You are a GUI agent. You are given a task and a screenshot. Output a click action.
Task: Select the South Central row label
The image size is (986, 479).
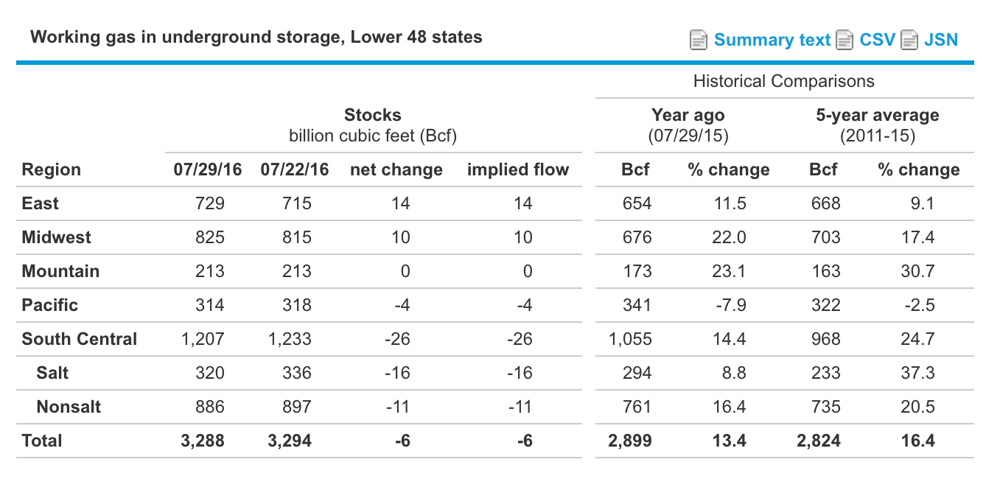click(x=80, y=339)
